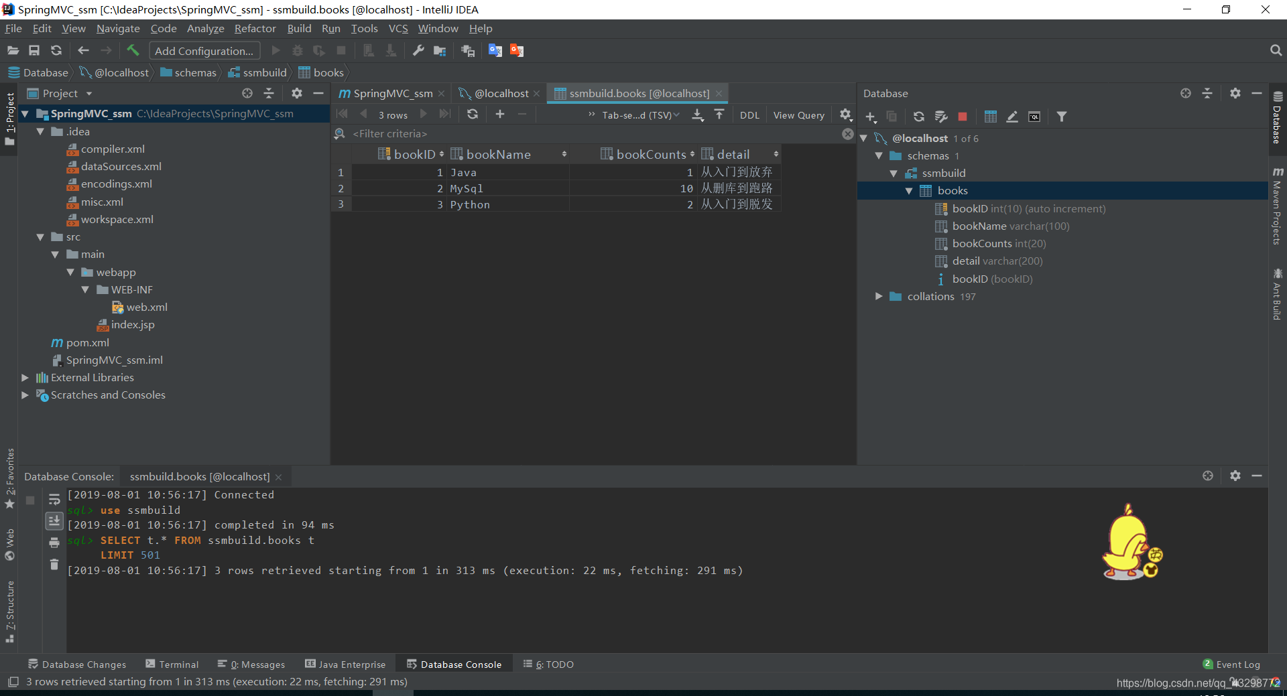Click the Search Everywhere magnifier icon
Viewport: 1287px width, 696px height.
point(1276,50)
